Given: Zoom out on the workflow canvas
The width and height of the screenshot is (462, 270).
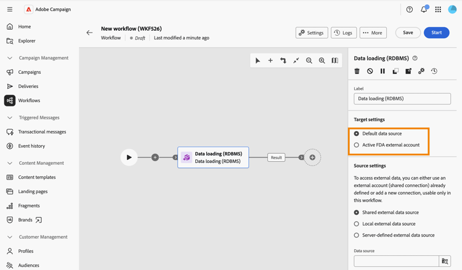Looking at the screenshot, I should click(309, 61).
